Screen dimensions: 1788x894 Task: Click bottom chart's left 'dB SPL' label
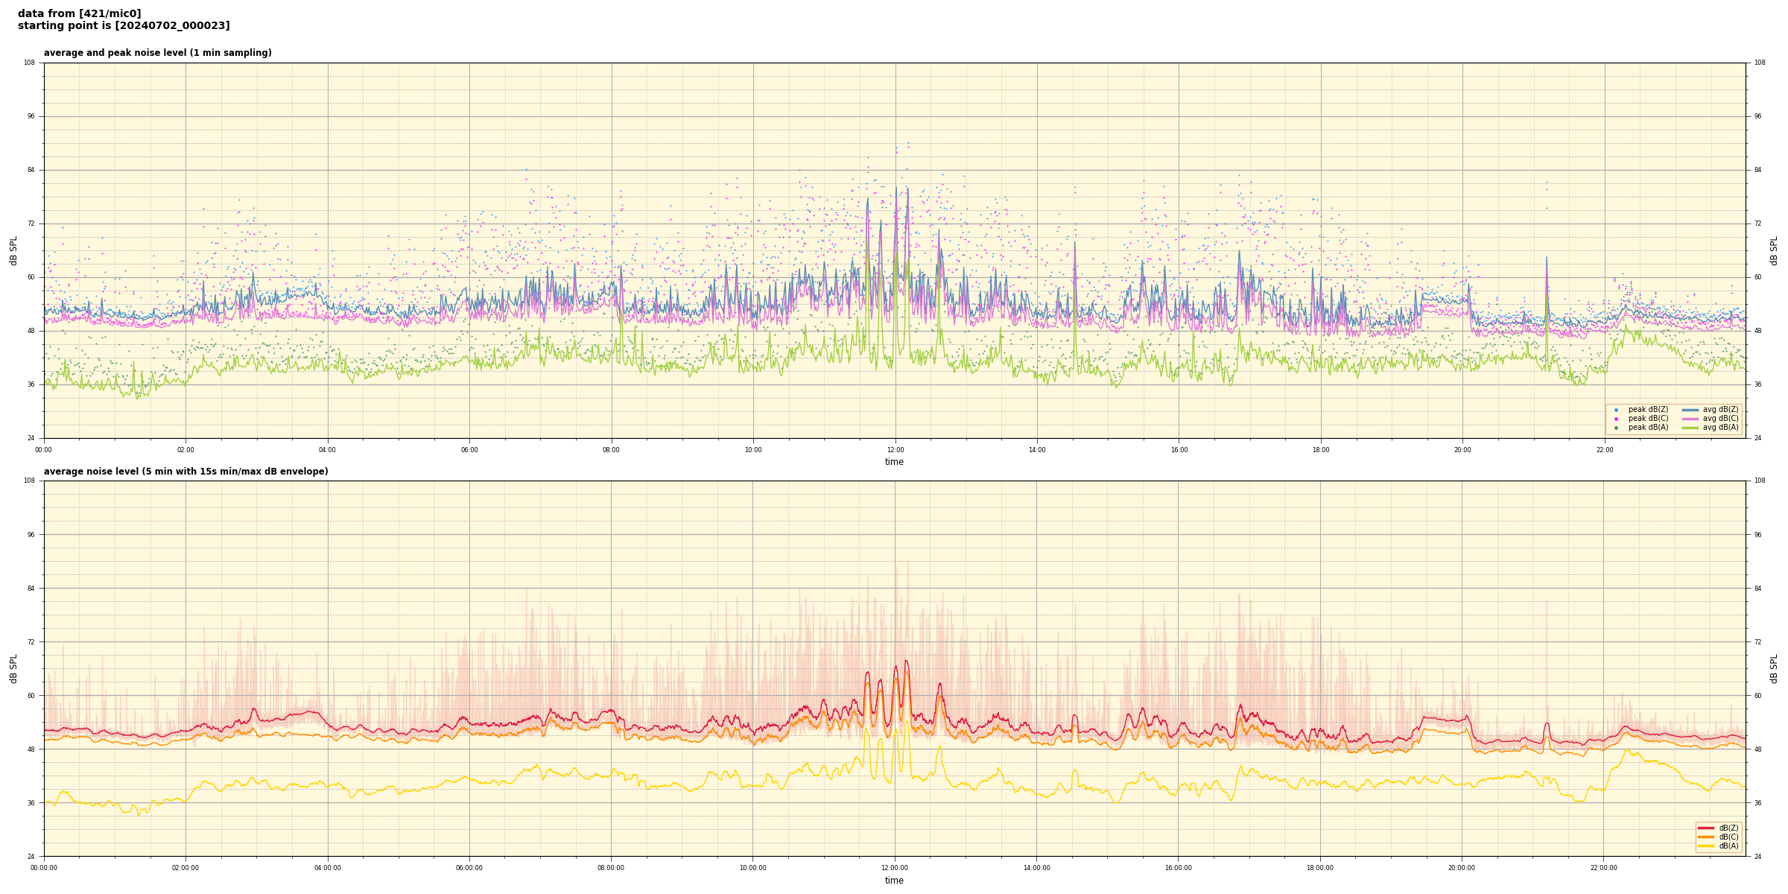coord(13,668)
